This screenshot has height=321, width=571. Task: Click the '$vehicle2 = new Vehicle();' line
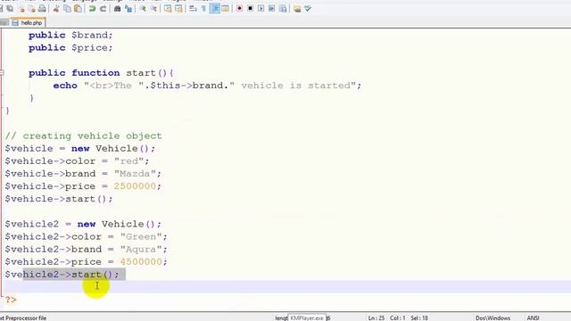(83, 224)
